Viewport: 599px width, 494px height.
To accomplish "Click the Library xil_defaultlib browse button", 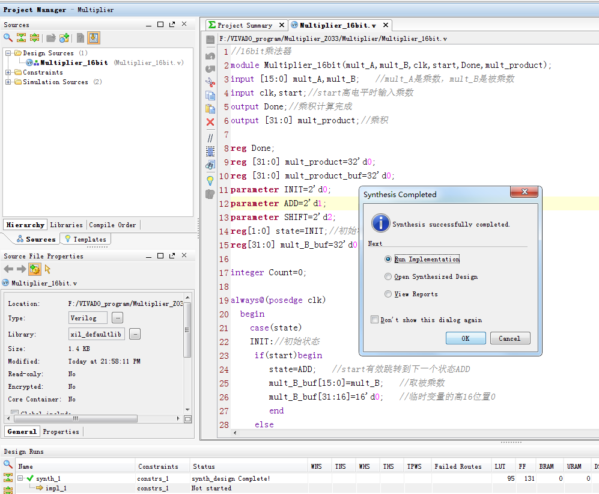I will (135, 334).
